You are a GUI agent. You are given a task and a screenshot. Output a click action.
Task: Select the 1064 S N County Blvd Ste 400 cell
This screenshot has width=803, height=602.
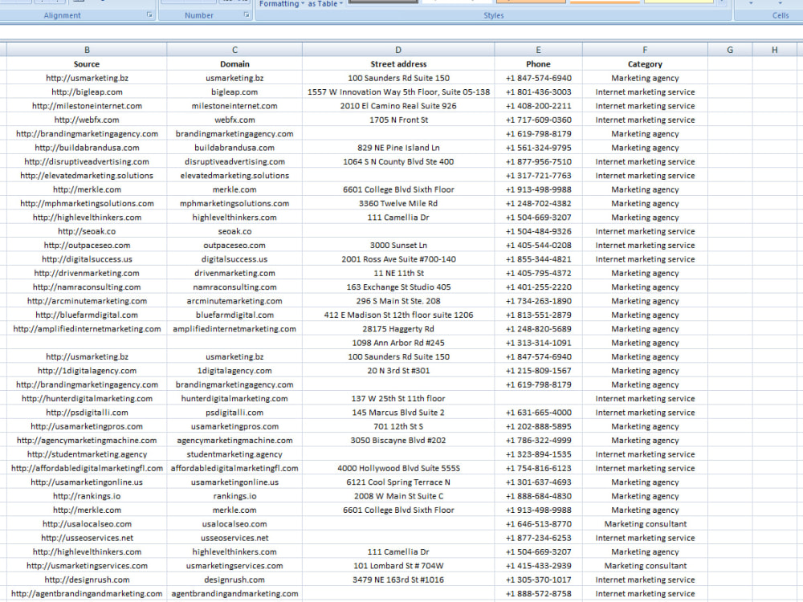(x=398, y=162)
